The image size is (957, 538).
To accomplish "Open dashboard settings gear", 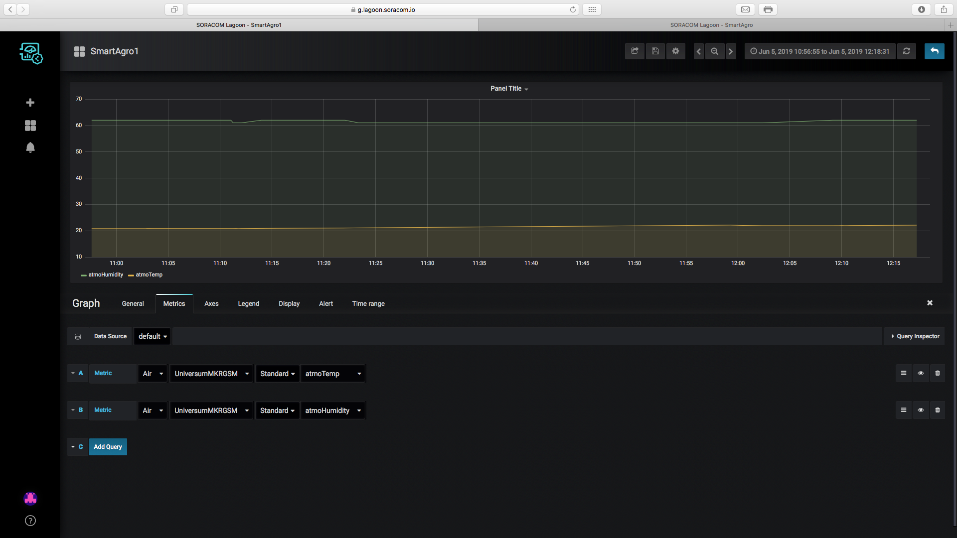I will coord(676,51).
